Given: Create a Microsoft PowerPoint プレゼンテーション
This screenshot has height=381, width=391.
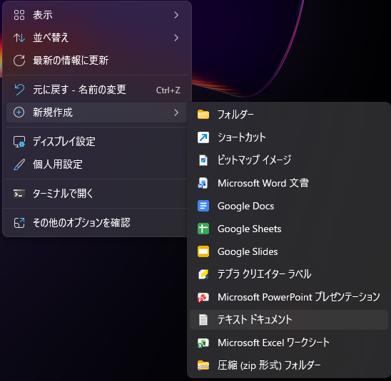Looking at the screenshot, I should [289, 297].
